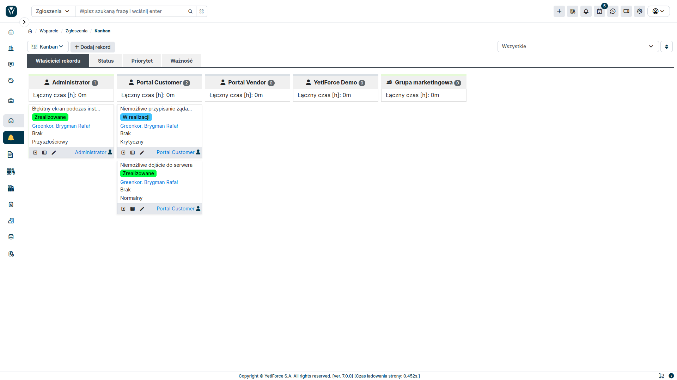Open the database cylinder icon in sidebar

(11, 237)
